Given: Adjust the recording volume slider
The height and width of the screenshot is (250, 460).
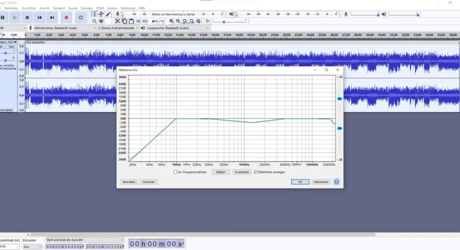Looking at the screenshot, I should coord(365,14).
